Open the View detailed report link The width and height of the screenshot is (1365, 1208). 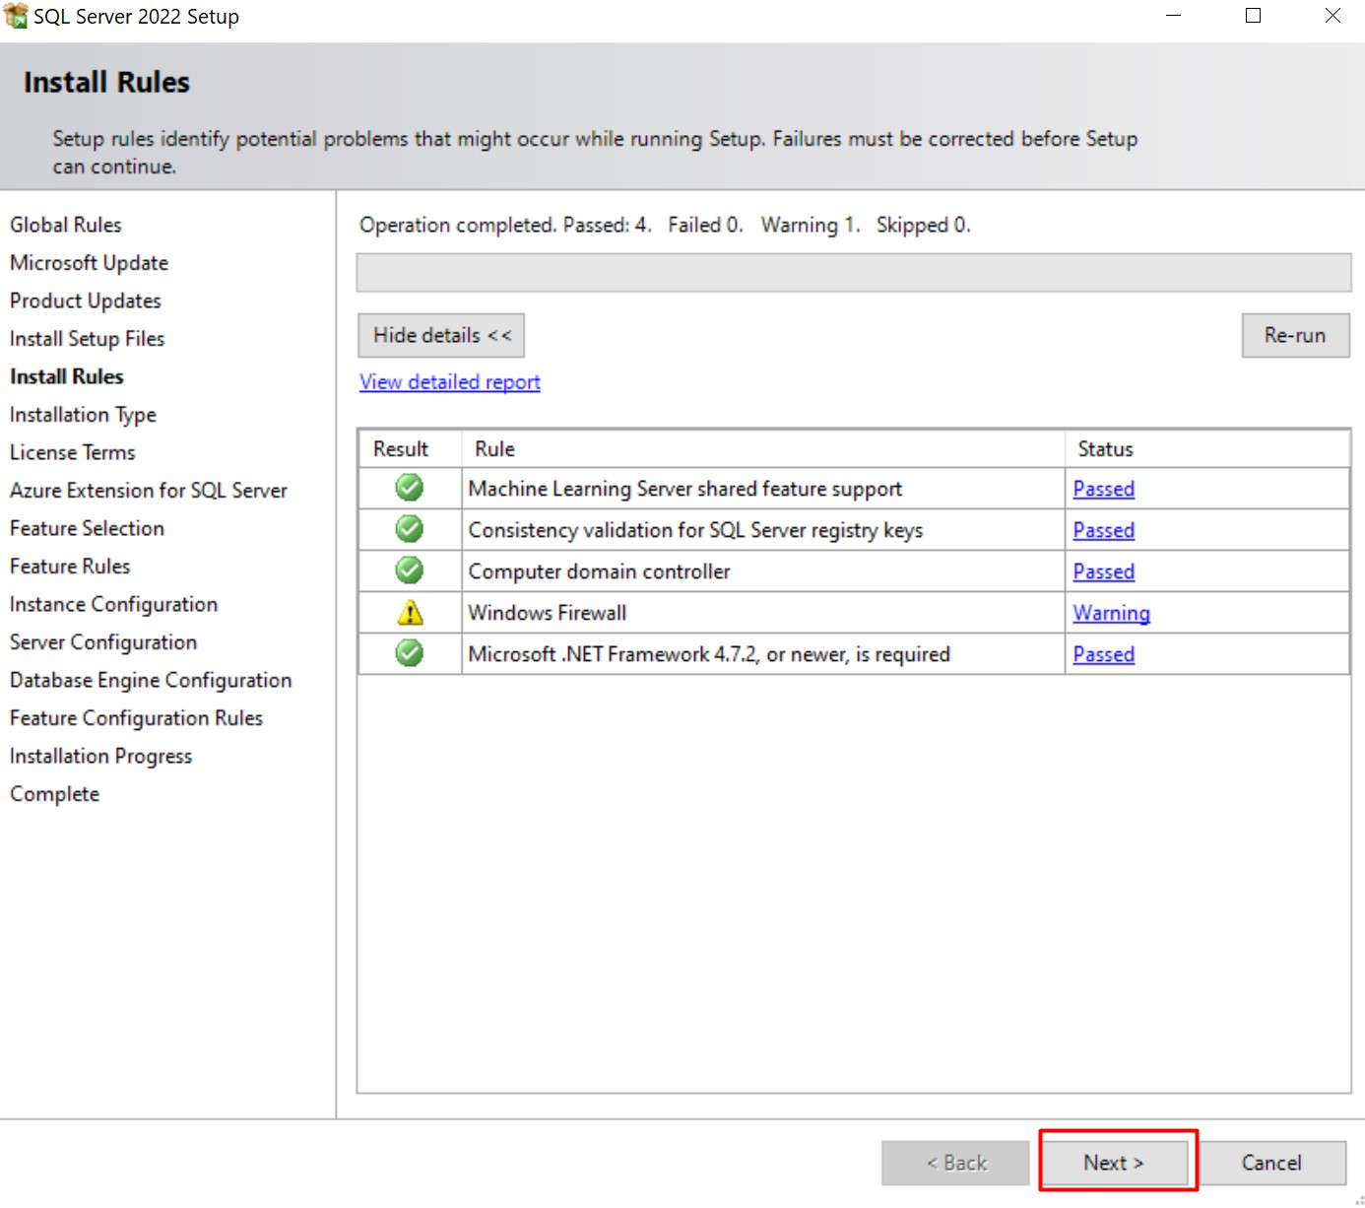pos(450,382)
